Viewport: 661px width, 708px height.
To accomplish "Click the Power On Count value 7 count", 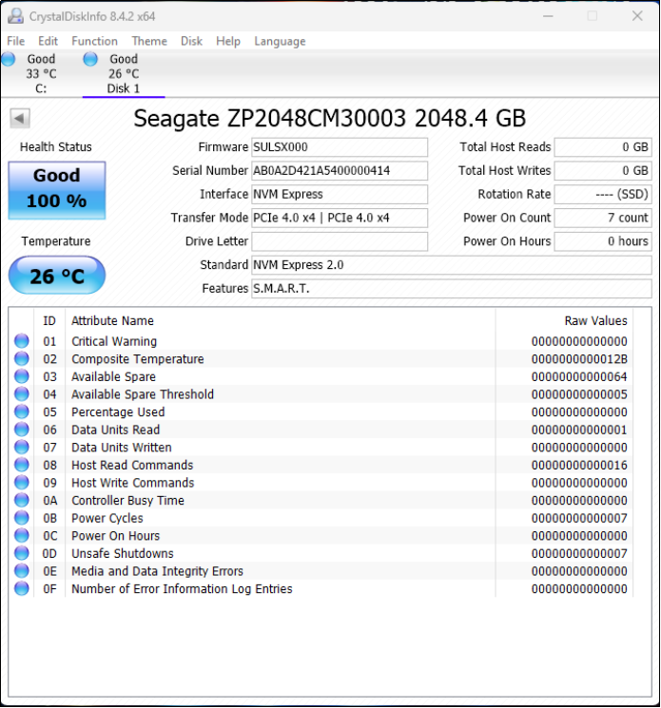I will [x=603, y=218].
